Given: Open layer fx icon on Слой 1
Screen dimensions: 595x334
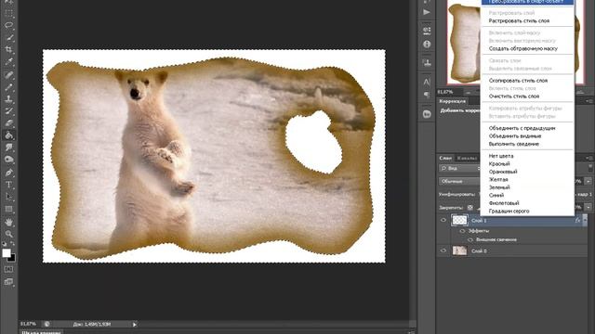Looking at the screenshot, I should click(x=577, y=220).
